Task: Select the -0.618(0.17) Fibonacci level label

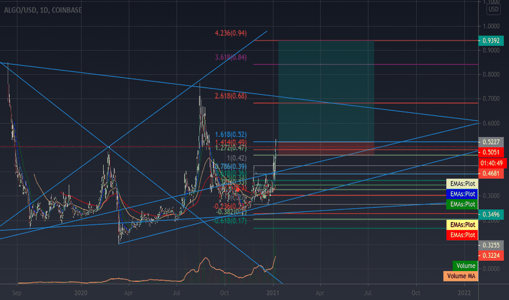Action: pos(230,221)
